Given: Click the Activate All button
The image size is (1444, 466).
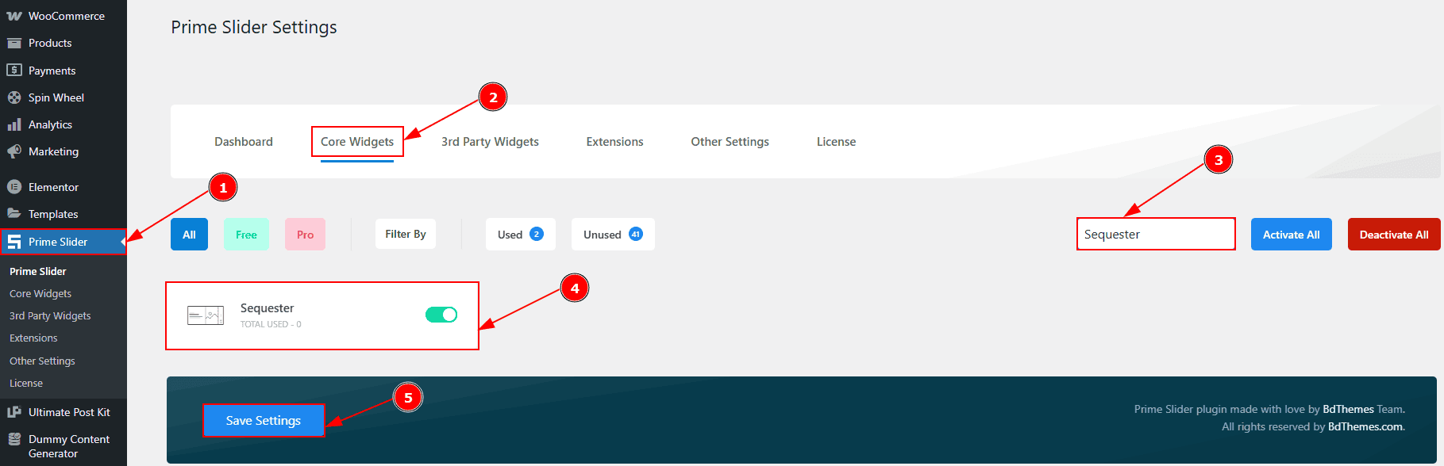Looking at the screenshot, I should 1292,235.
